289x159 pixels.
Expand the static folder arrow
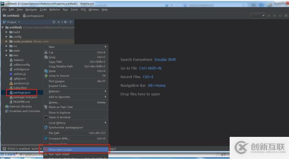6,51
